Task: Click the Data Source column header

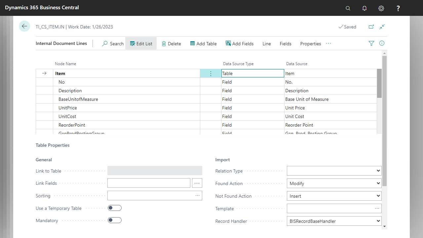Action: (297, 64)
